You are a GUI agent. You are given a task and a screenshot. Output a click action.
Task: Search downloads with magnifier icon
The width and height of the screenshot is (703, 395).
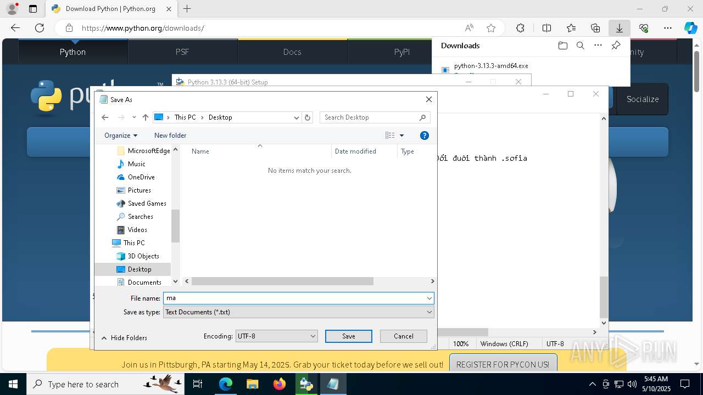click(580, 46)
